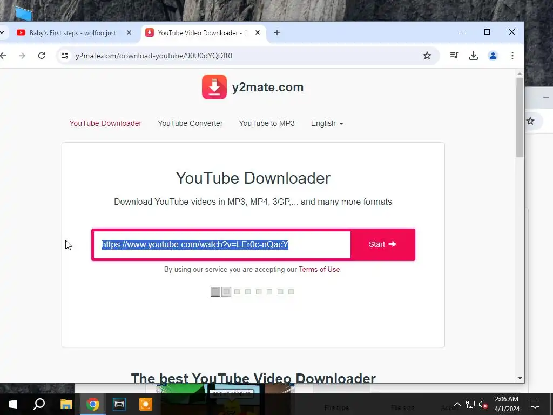Click the desktop icon at top left
The width and height of the screenshot is (553, 415).
(24, 14)
